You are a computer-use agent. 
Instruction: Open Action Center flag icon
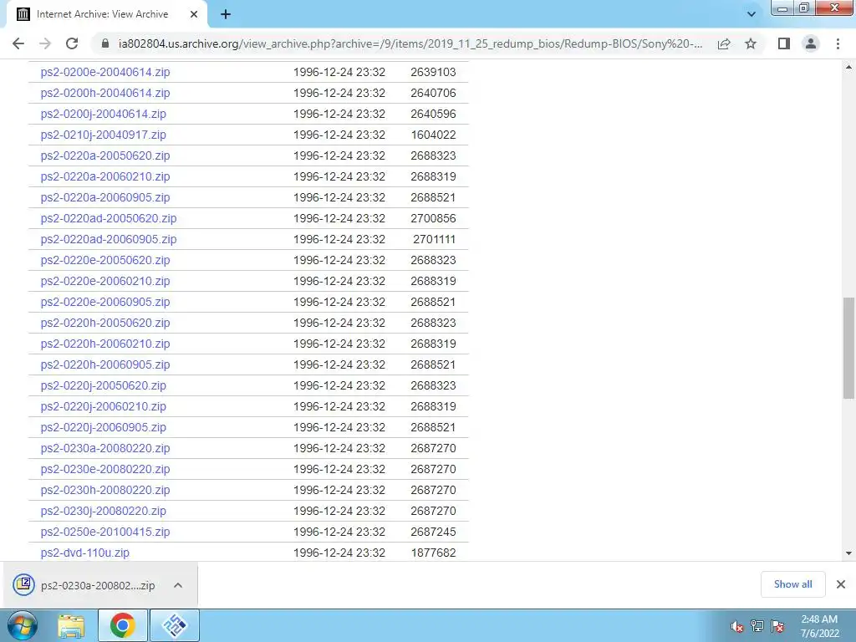(x=778, y=626)
